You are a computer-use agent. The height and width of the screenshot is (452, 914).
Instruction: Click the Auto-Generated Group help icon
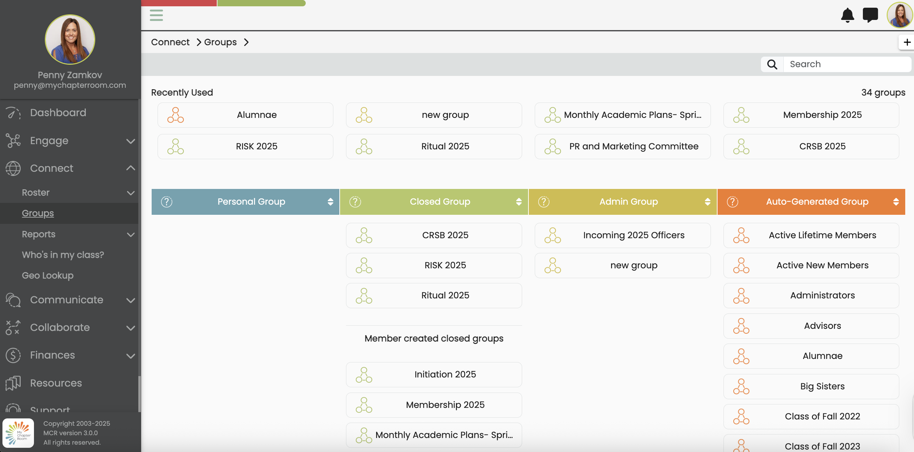[732, 202]
